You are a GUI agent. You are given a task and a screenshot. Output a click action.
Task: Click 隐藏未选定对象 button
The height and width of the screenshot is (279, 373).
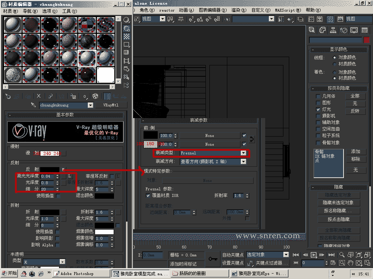tap(338, 203)
